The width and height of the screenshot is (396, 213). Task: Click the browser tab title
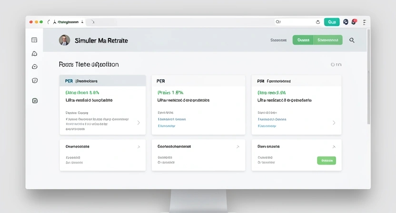[x=68, y=22]
